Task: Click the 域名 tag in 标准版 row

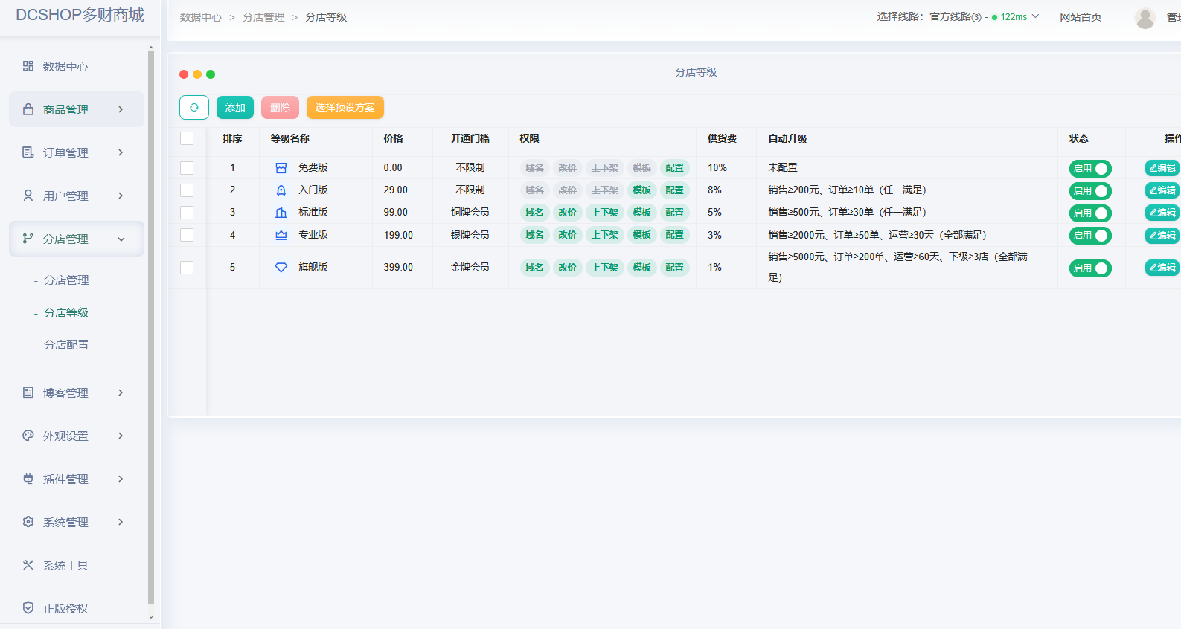Action: [534, 213]
